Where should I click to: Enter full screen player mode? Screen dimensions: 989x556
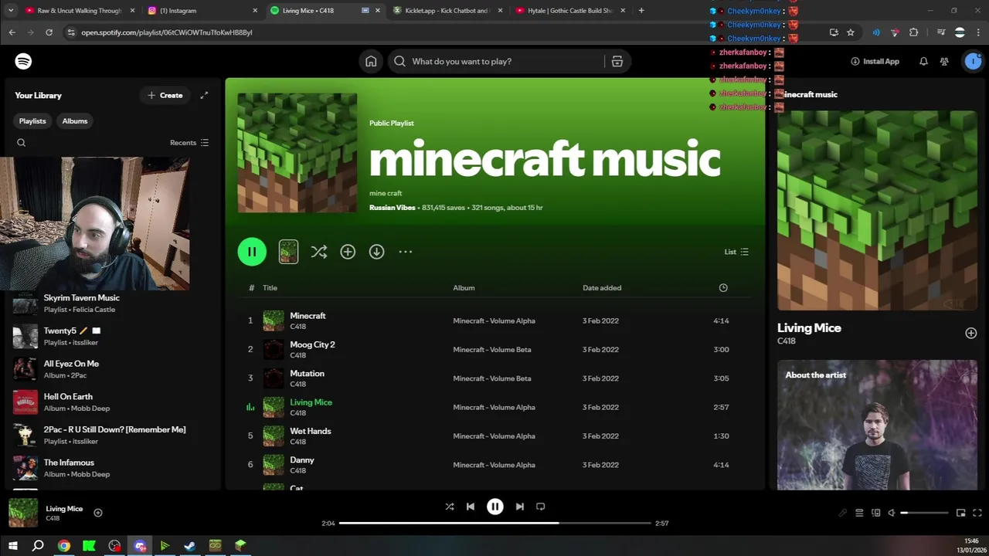(977, 513)
